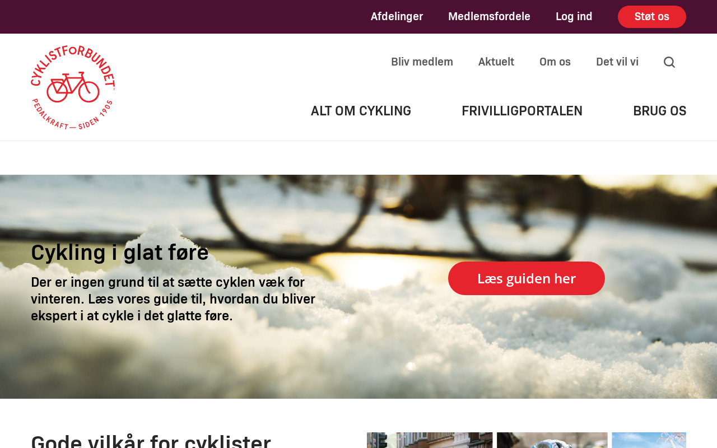The height and width of the screenshot is (448, 717).
Task: Expand FRIVILLIGPORTALEN navigation menu
Action: [x=522, y=111]
